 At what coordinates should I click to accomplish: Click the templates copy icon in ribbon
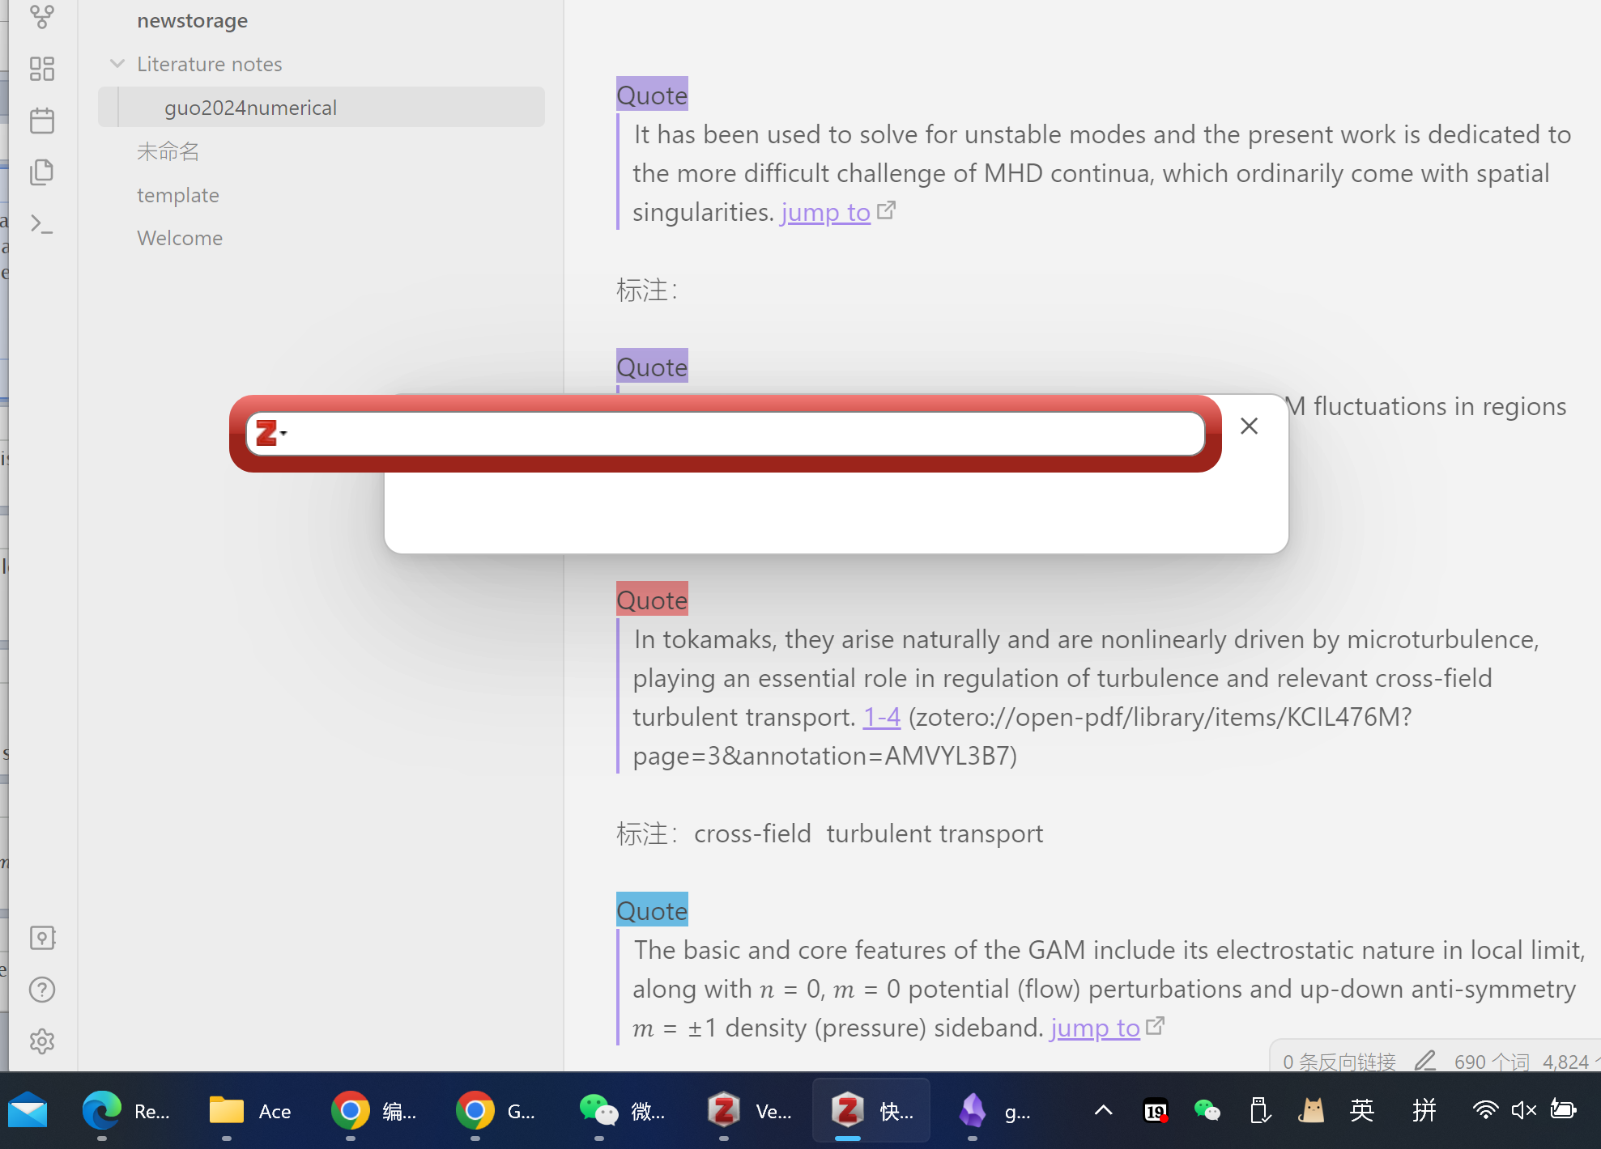tap(42, 172)
